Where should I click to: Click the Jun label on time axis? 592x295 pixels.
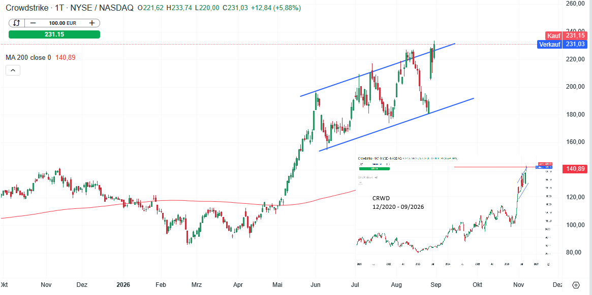315,284
